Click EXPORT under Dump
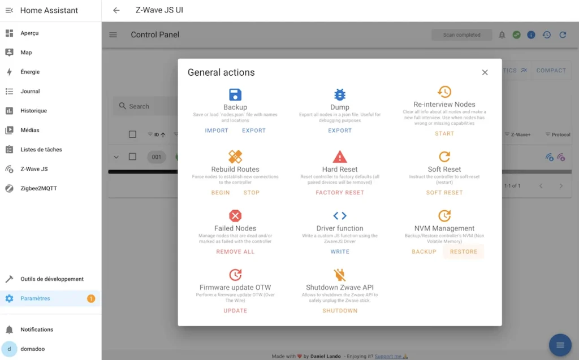The width and height of the screenshot is (579, 360). pyautogui.click(x=340, y=131)
